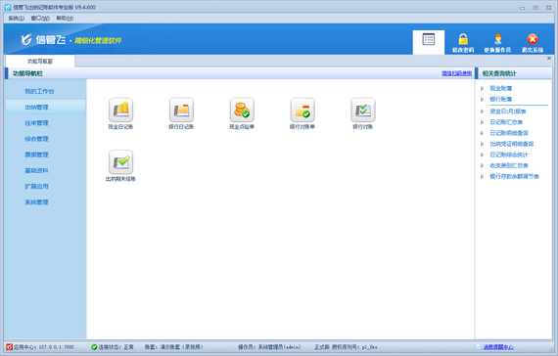Open the 系统(S) menu
Image resolution: width=558 pixels, height=356 pixels.
[17, 19]
